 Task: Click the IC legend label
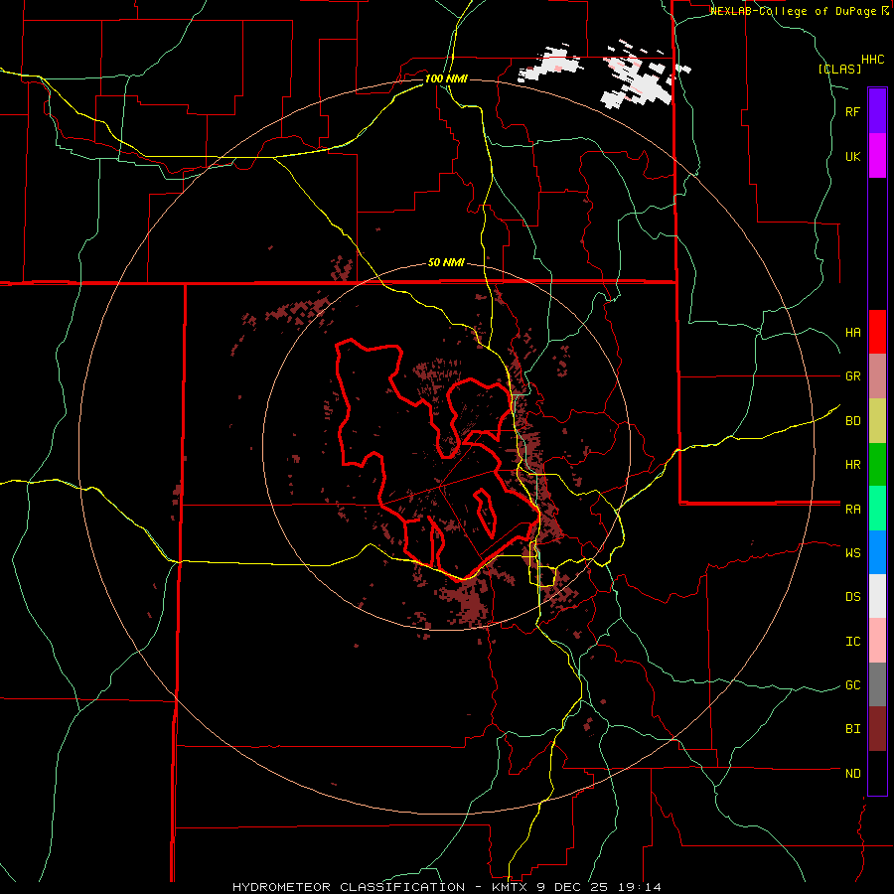click(x=852, y=642)
